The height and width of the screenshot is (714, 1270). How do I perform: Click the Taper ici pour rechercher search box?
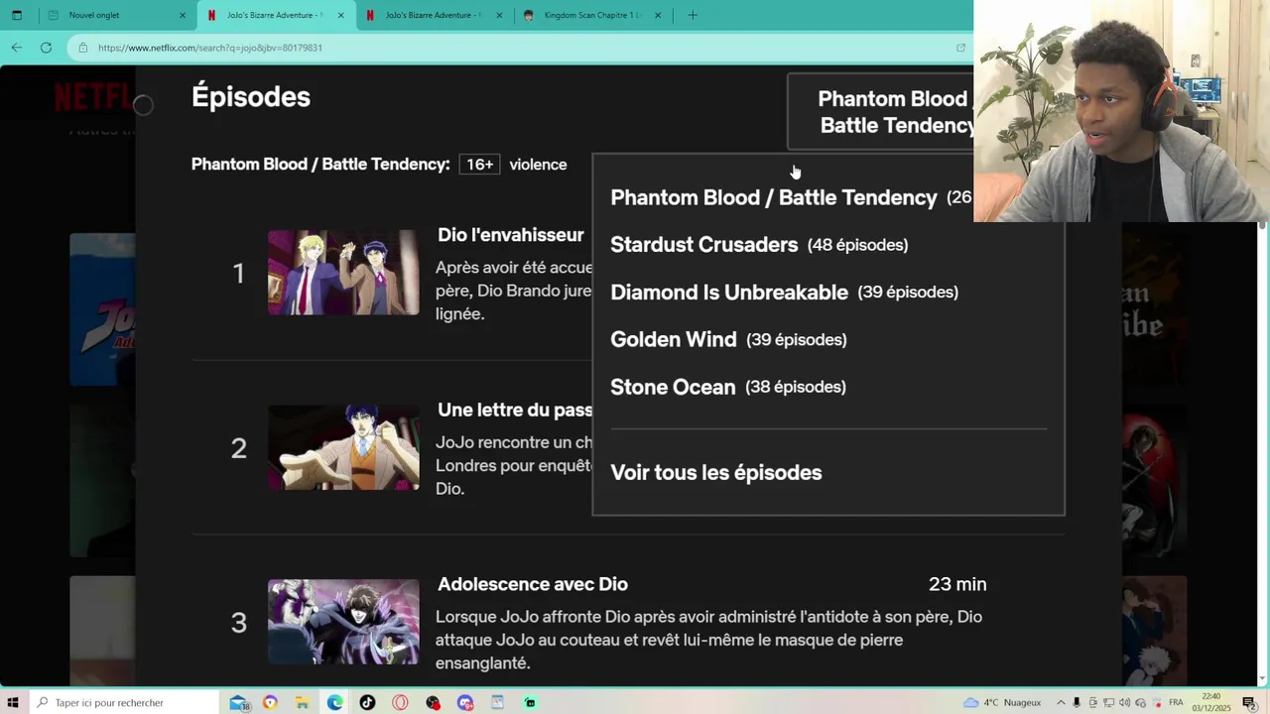124,702
